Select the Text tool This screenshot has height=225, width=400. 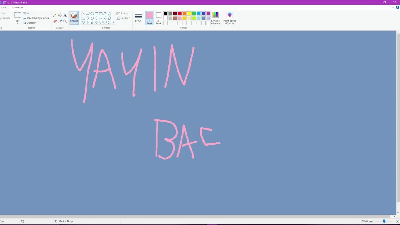65,15
